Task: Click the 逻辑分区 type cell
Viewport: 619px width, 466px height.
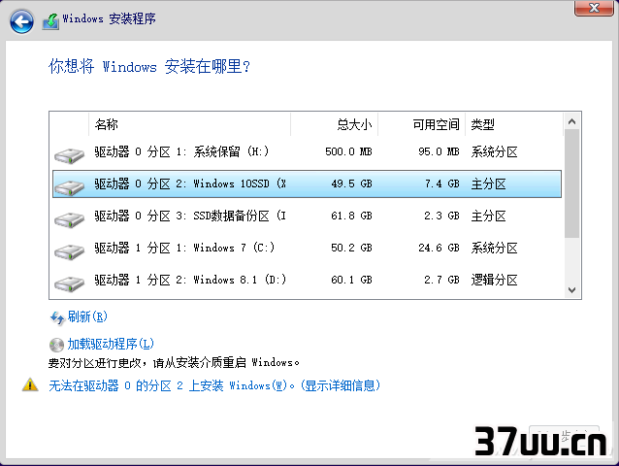Action: (x=494, y=280)
